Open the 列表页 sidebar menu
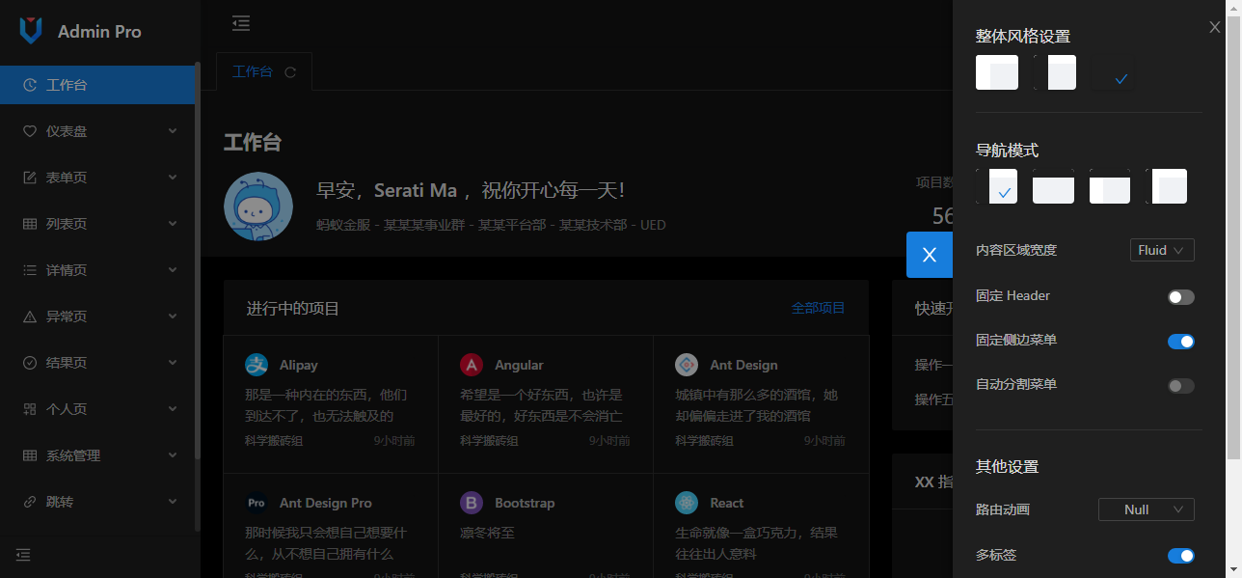The height and width of the screenshot is (578, 1242). point(97,224)
